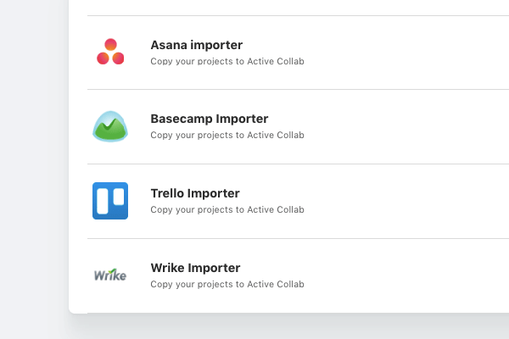Select the Wrike Importer heading
Screen dimensions: 509x339
coord(195,268)
